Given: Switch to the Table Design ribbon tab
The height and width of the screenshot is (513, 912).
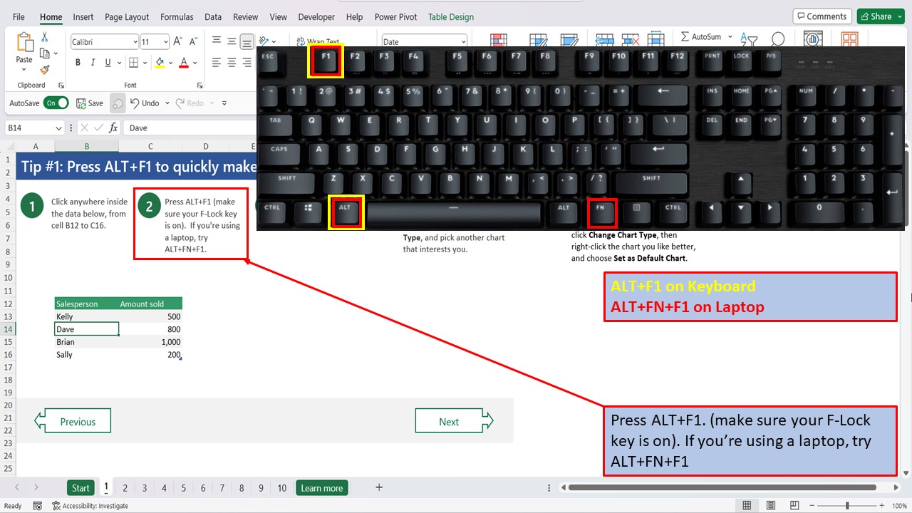Looking at the screenshot, I should coord(450,16).
